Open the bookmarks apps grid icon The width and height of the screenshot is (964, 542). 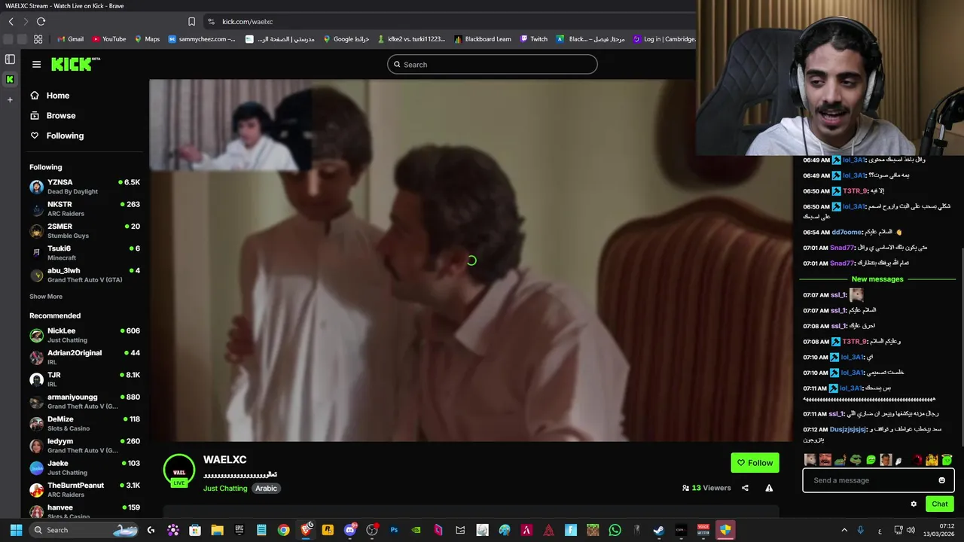[x=38, y=39]
